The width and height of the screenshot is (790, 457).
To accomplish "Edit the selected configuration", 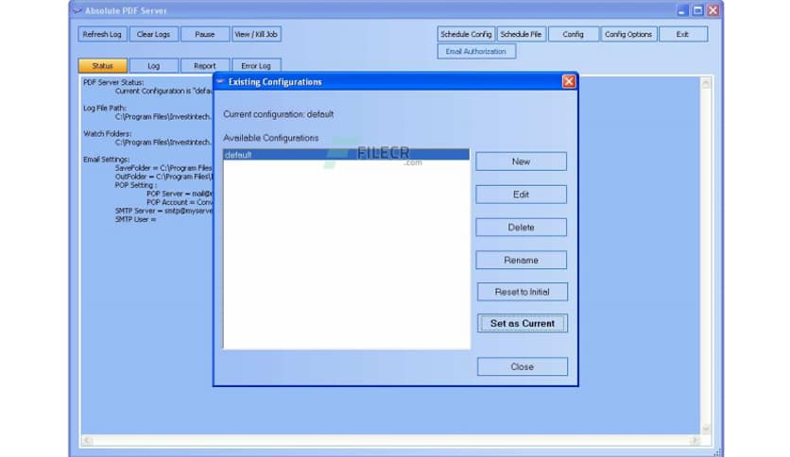I will click(x=521, y=195).
